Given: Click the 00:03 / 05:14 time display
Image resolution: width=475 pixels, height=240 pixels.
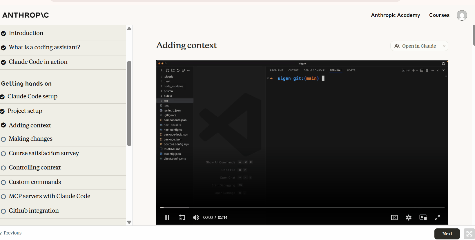Looking at the screenshot, I should [x=215, y=217].
